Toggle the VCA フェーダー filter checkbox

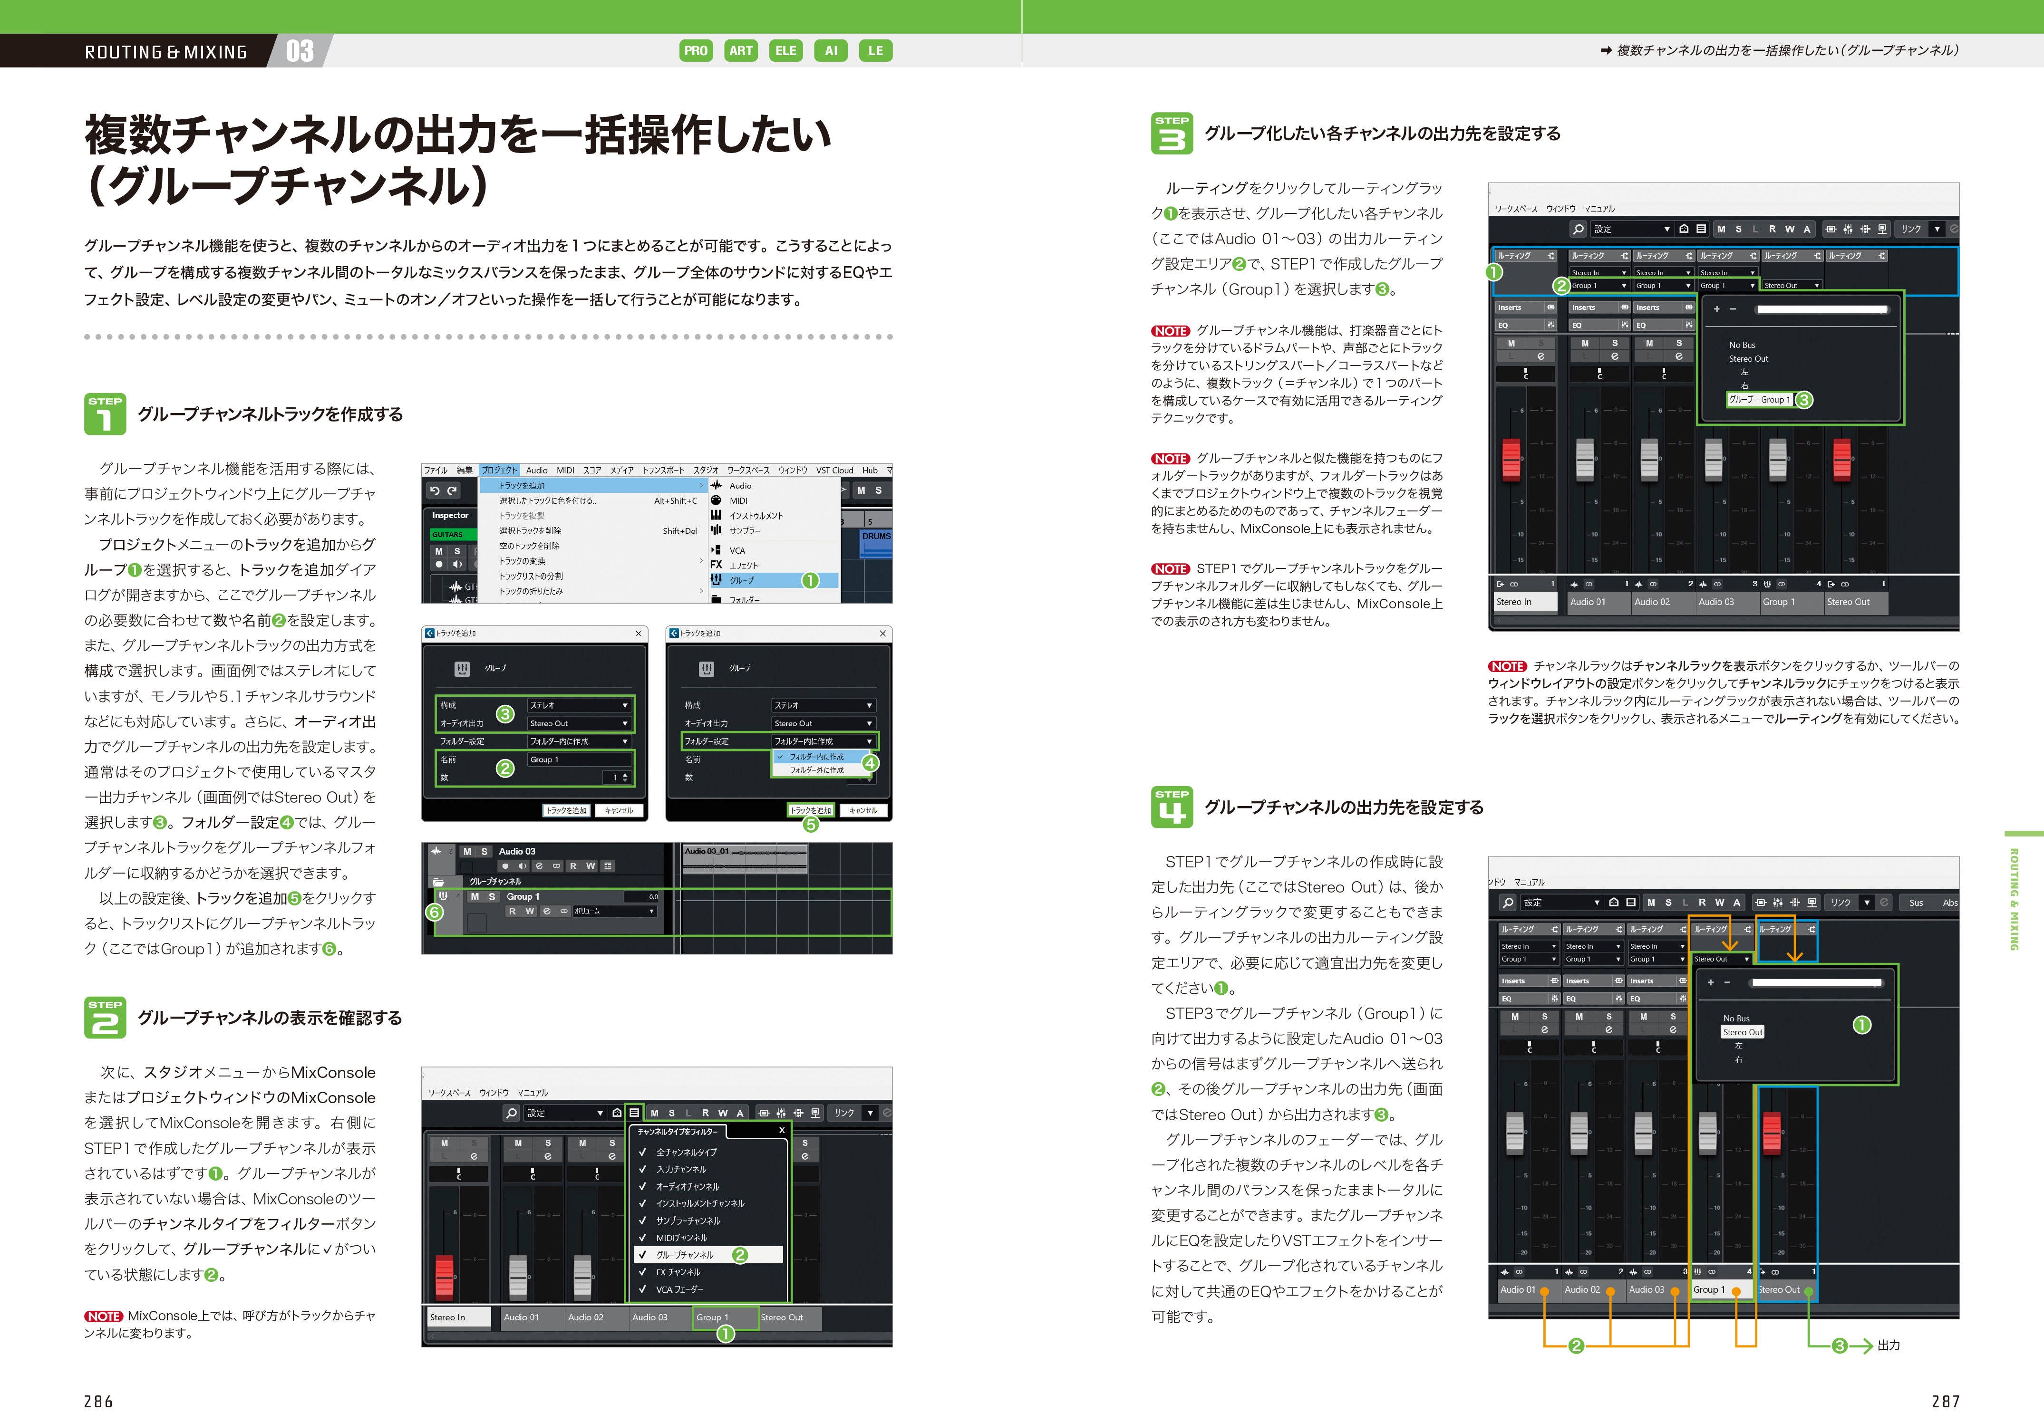(643, 1289)
